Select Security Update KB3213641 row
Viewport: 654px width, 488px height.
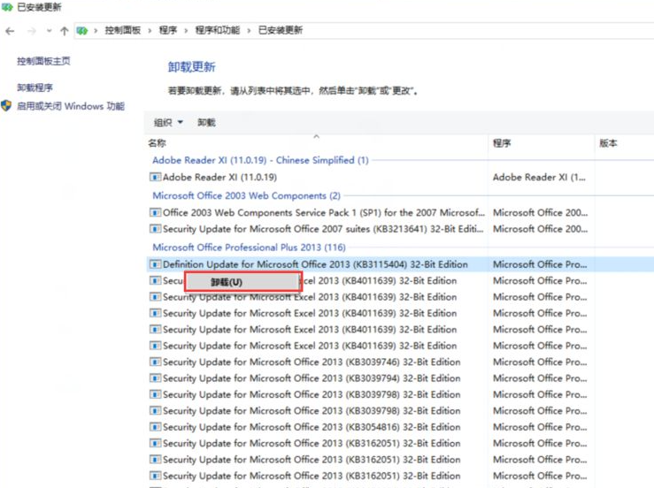tap(323, 229)
